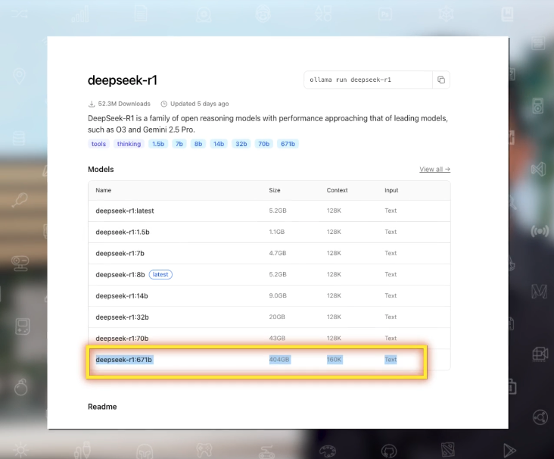Open the deepseek-r1:8b model
Screen dimensions: 554x459
[x=120, y=275]
